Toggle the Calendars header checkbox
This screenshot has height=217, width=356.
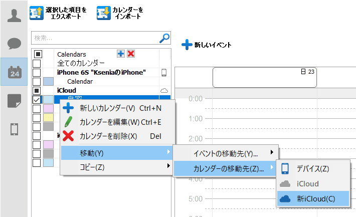click(x=37, y=54)
